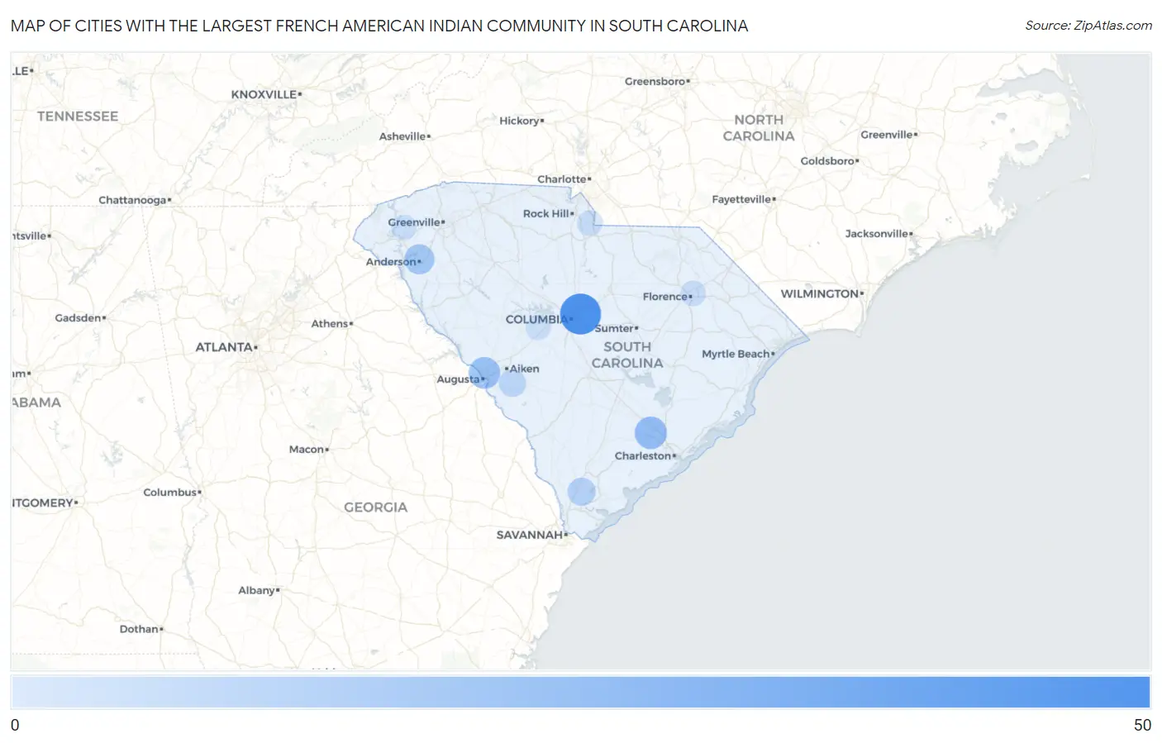Screen dimensions: 1162x743
Task: Click the Jacksonville city label
Action: [877, 234]
